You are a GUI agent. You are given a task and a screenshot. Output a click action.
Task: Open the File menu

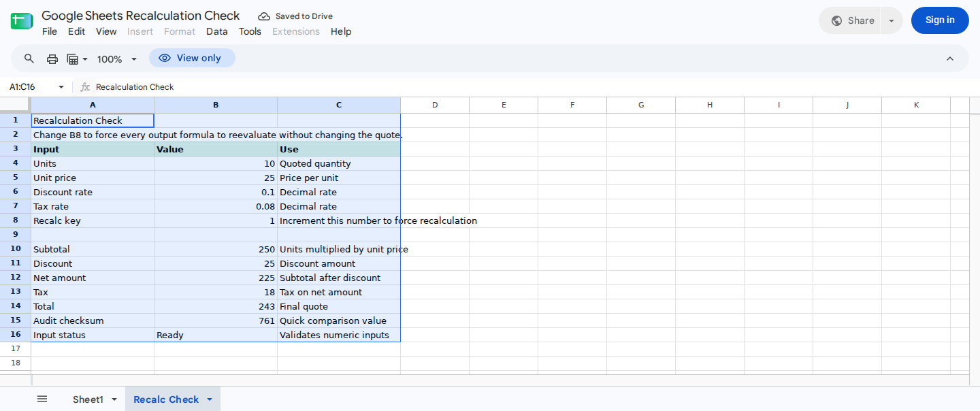(x=50, y=31)
